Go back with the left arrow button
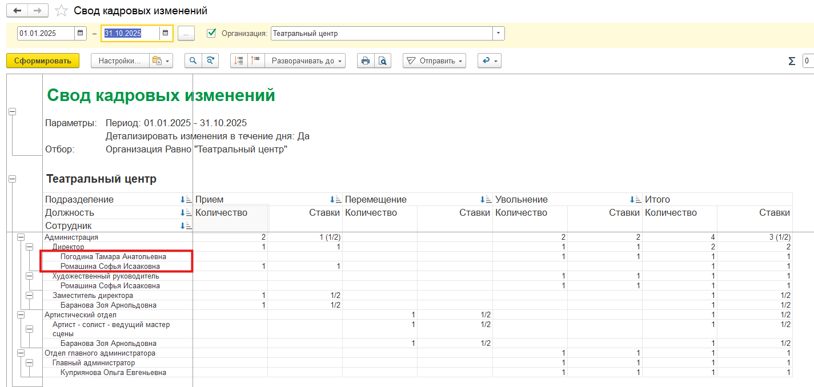The image size is (814, 387). [x=17, y=11]
